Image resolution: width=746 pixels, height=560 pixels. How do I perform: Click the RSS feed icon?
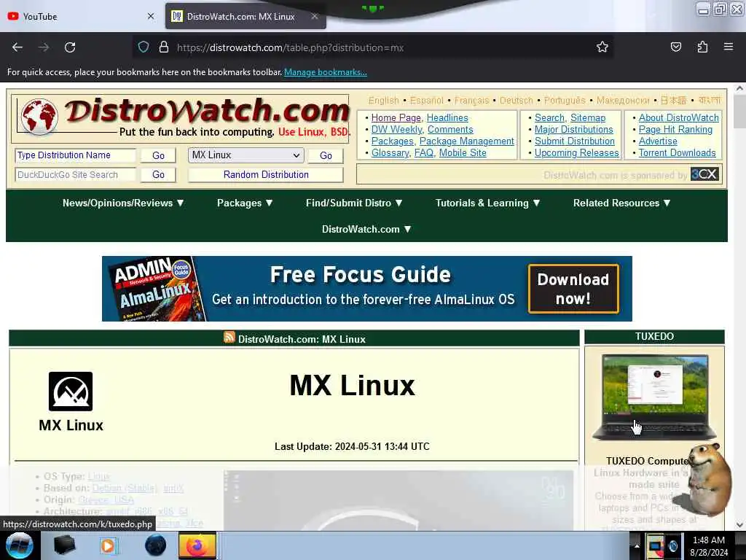point(229,337)
